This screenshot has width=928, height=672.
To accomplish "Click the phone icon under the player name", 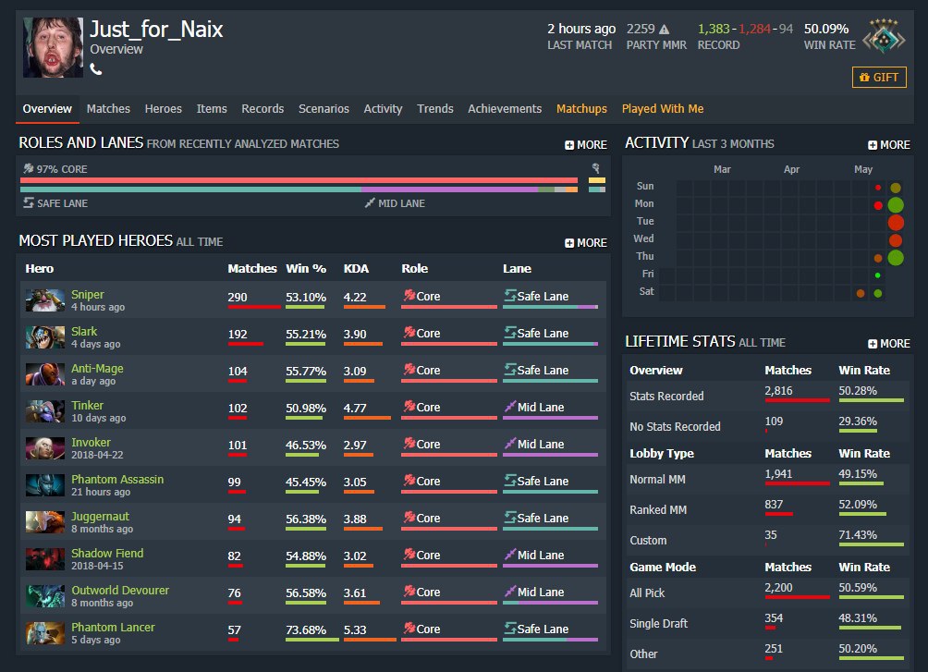I will click(96, 69).
